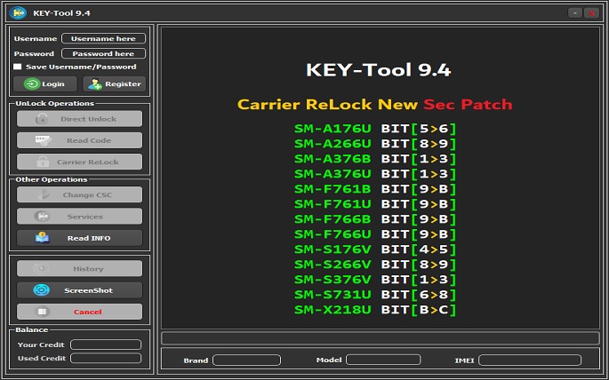Click the large KEY-Tool 9.4 heading
609x380 pixels.
click(379, 70)
